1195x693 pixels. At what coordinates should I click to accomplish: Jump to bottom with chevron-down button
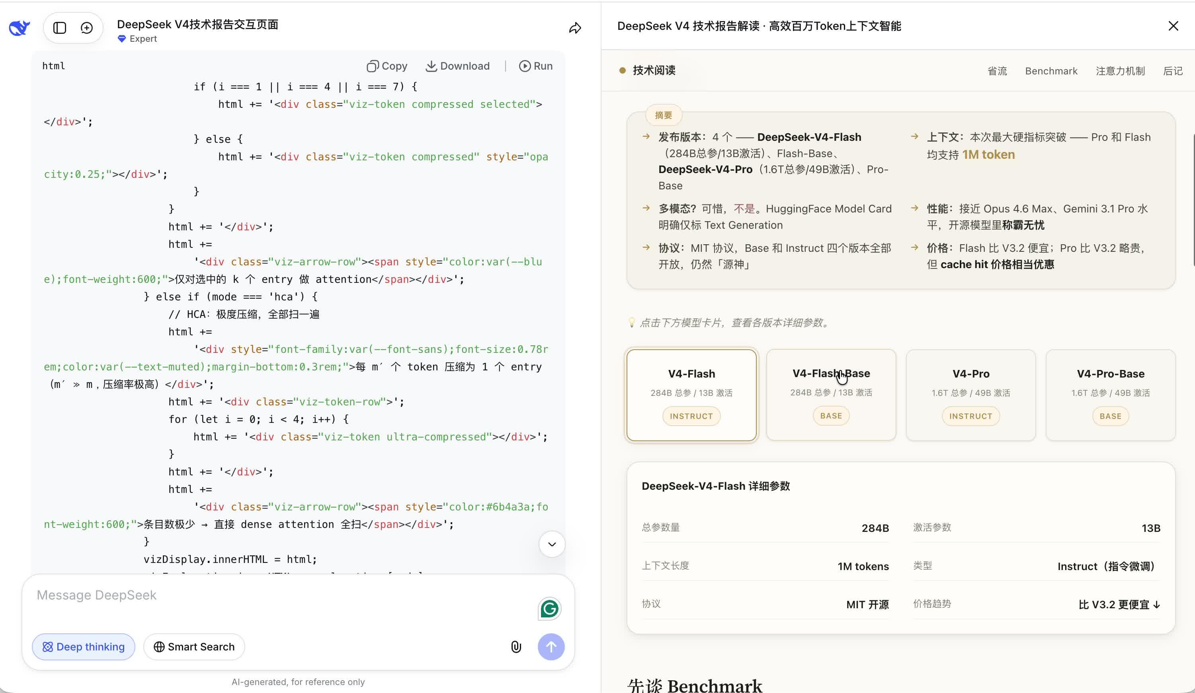pyautogui.click(x=552, y=544)
